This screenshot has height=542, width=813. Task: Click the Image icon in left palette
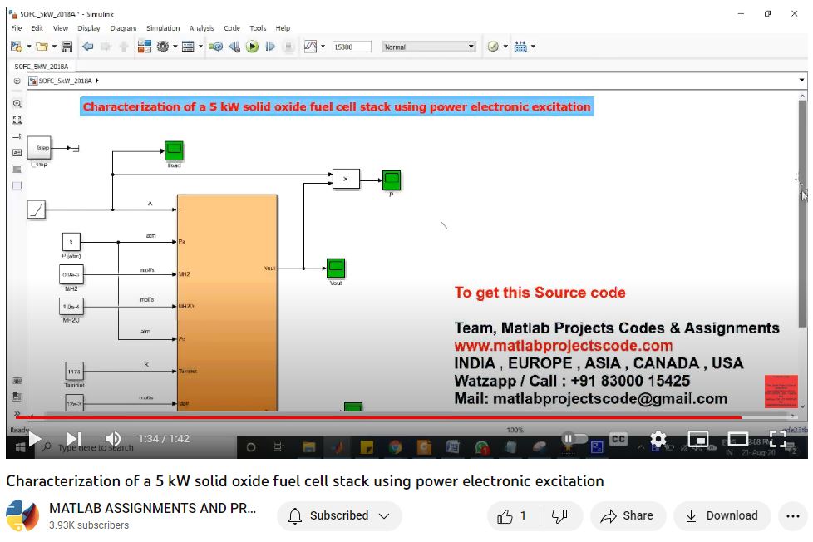17,169
